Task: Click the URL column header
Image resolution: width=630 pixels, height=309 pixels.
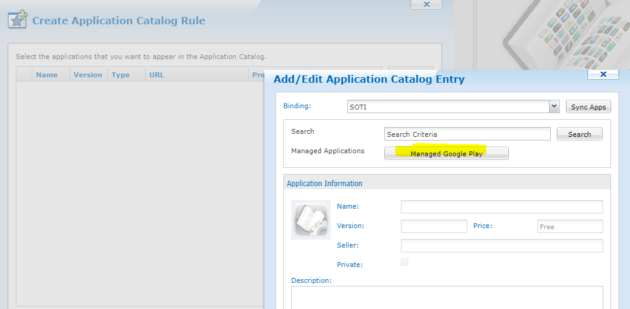Action: pyautogui.click(x=157, y=75)
